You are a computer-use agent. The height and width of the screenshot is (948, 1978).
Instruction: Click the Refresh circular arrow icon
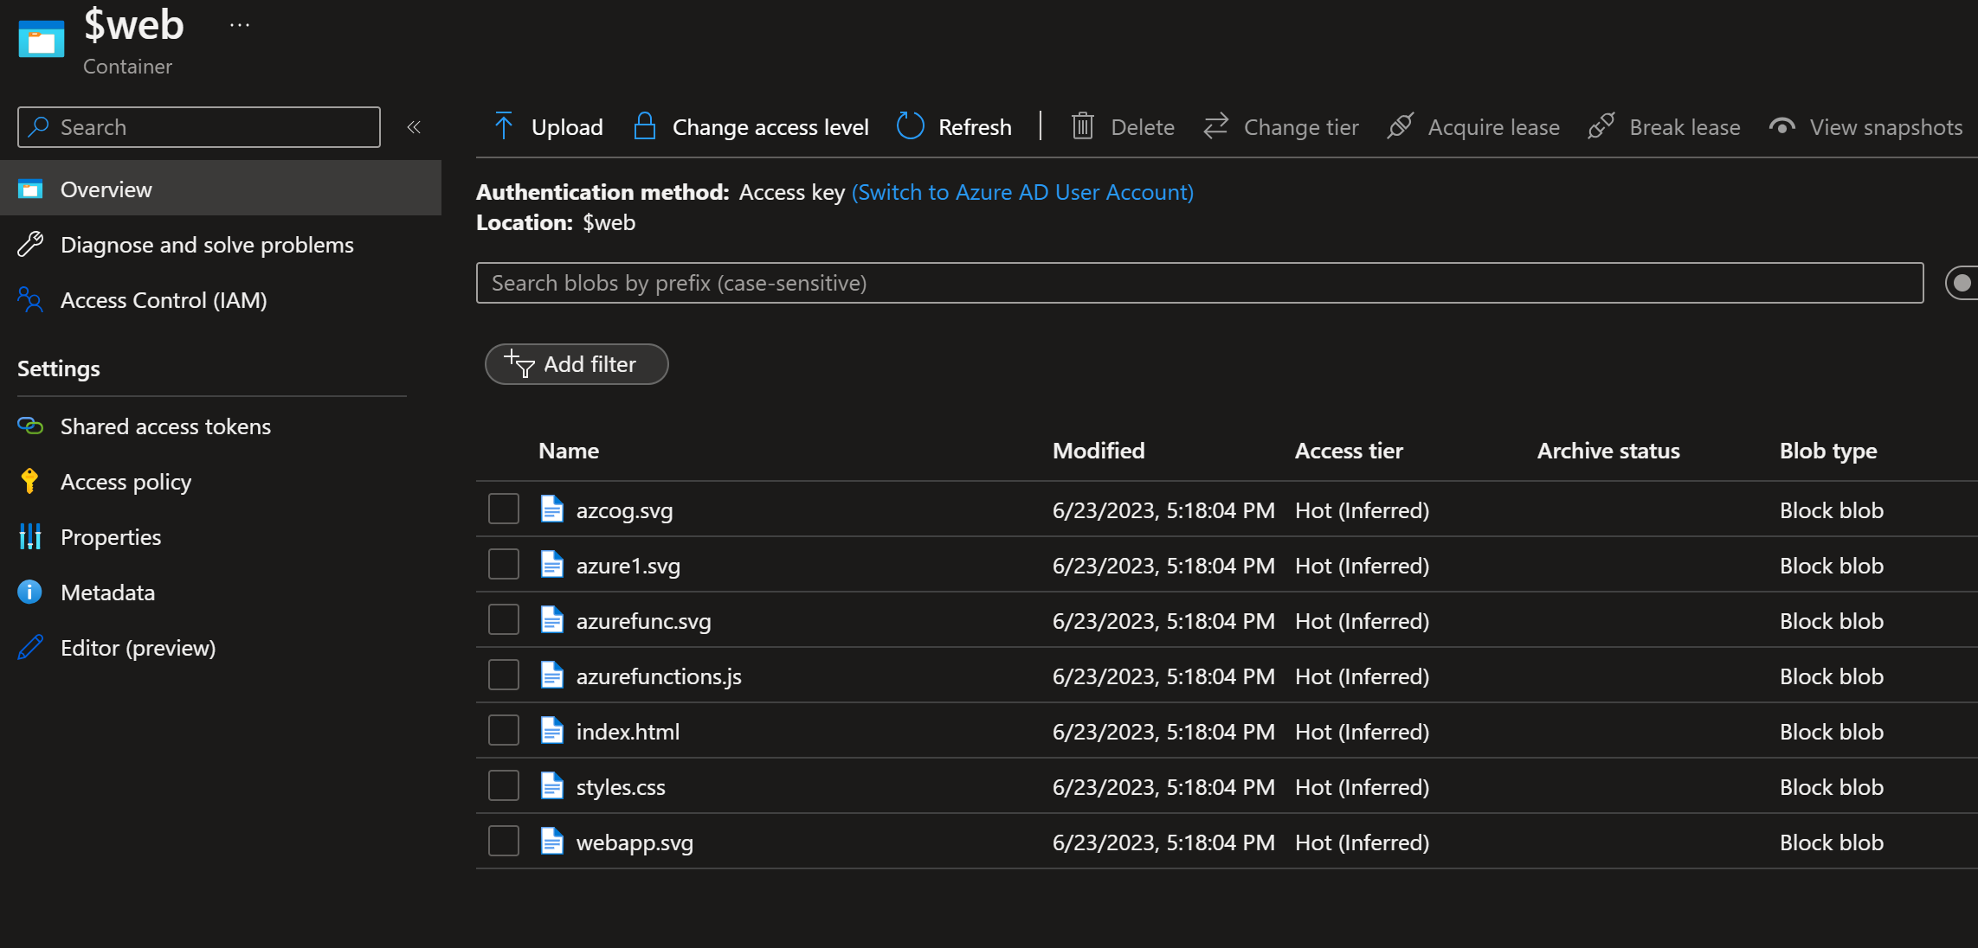[x=911, y=126]
